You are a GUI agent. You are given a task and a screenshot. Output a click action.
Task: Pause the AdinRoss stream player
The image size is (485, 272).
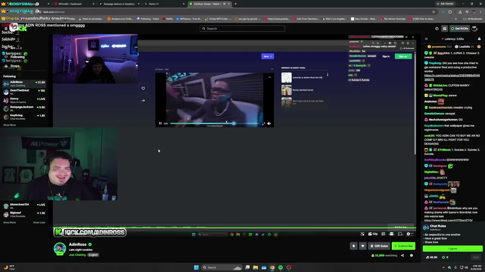click(x=60, y=234)
